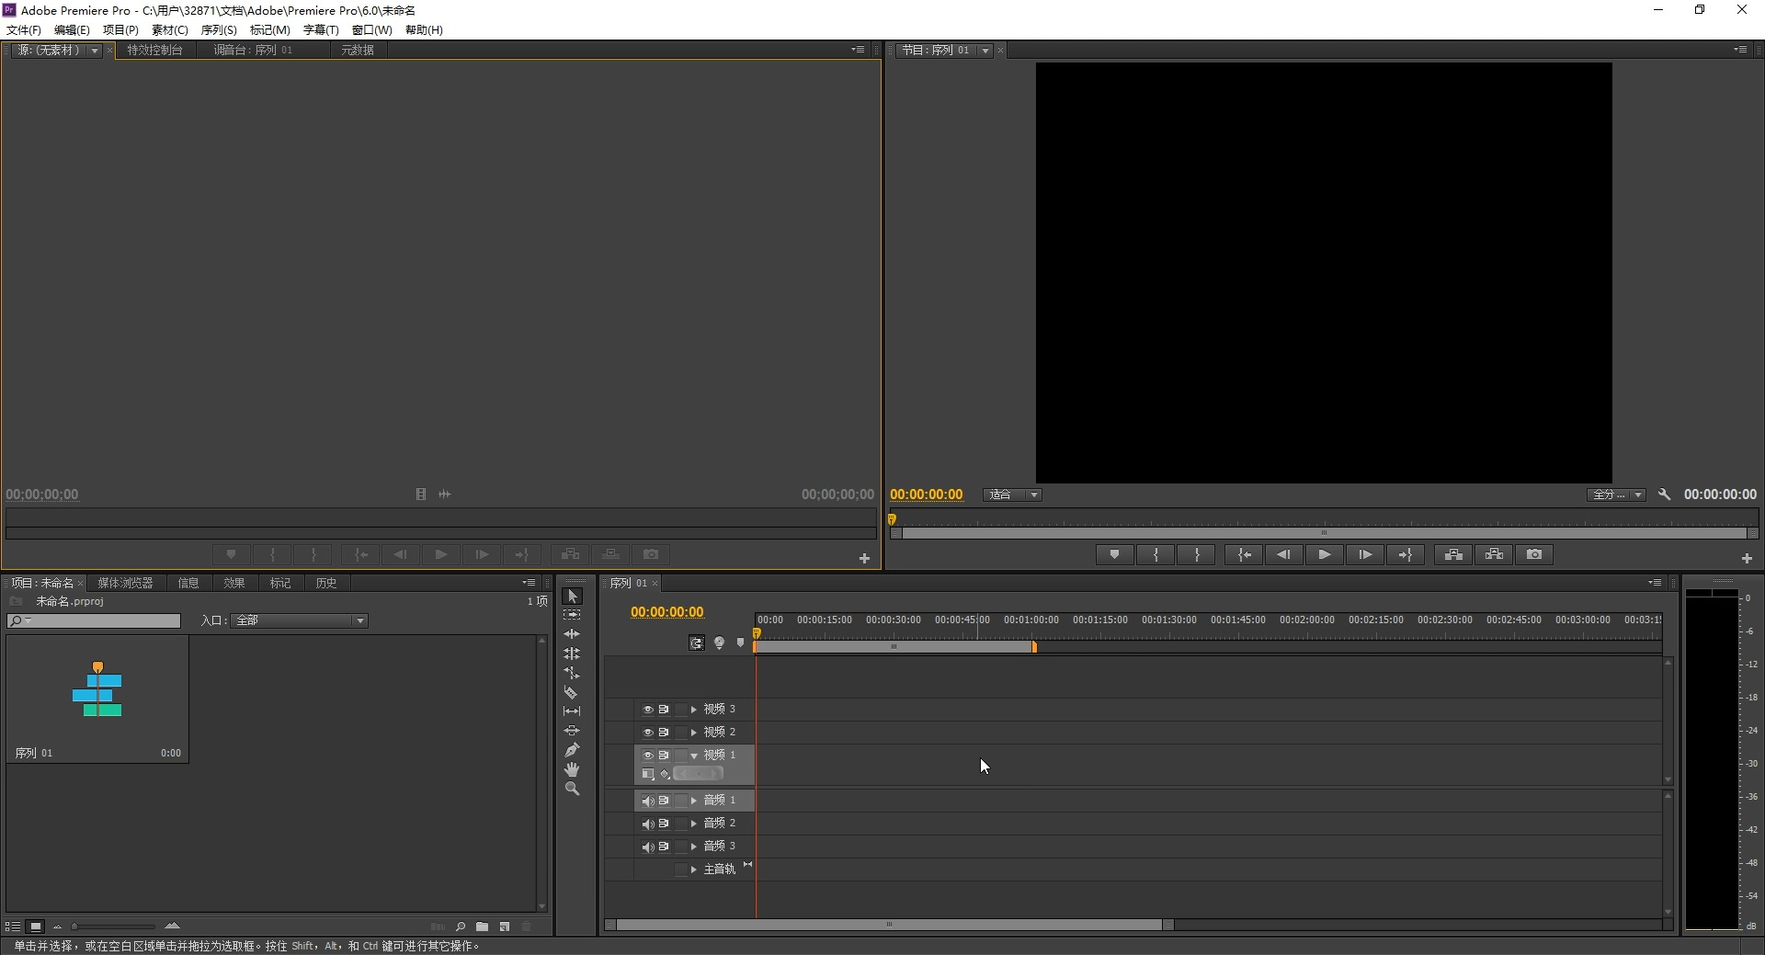Collapse the 视频 1 track

tap(694, 756)
